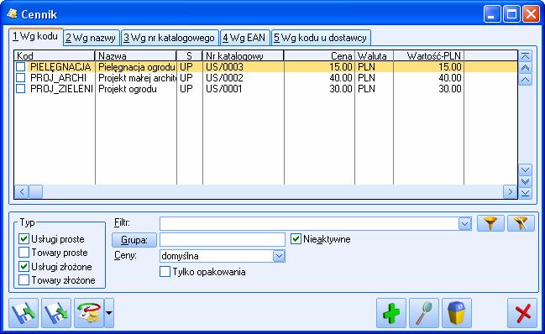Viewport: 545px width, 334px height.
Task: Click the Cena column header
Action: (319, 56)
